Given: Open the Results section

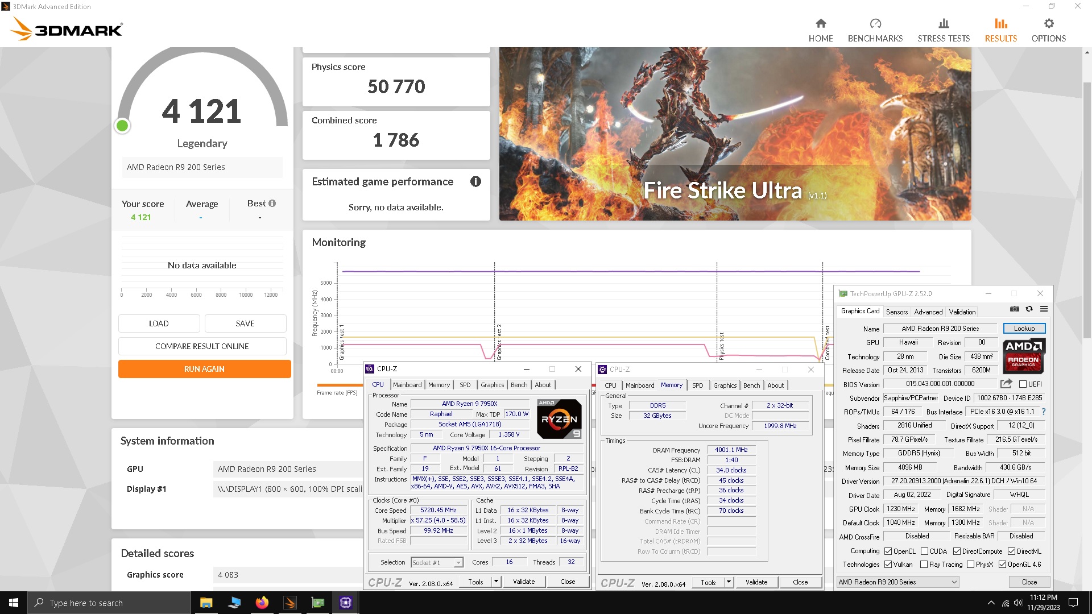Looking at the screenshot, I should [1000, 30].
